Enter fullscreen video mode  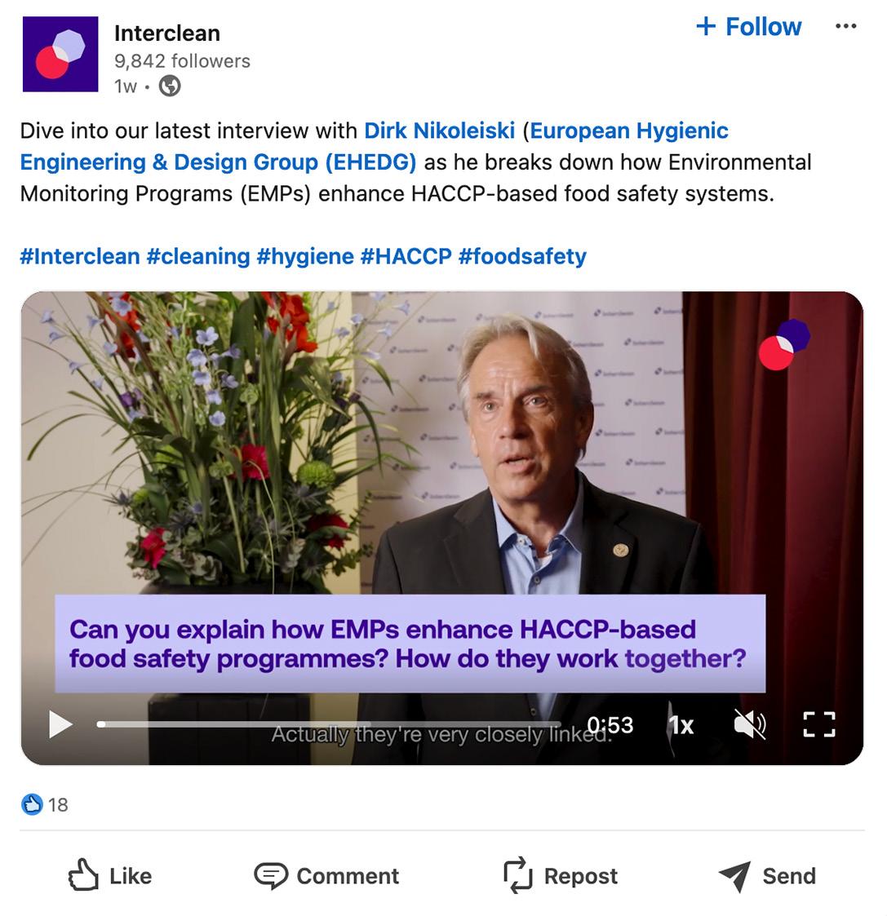(x=818, y=724)
